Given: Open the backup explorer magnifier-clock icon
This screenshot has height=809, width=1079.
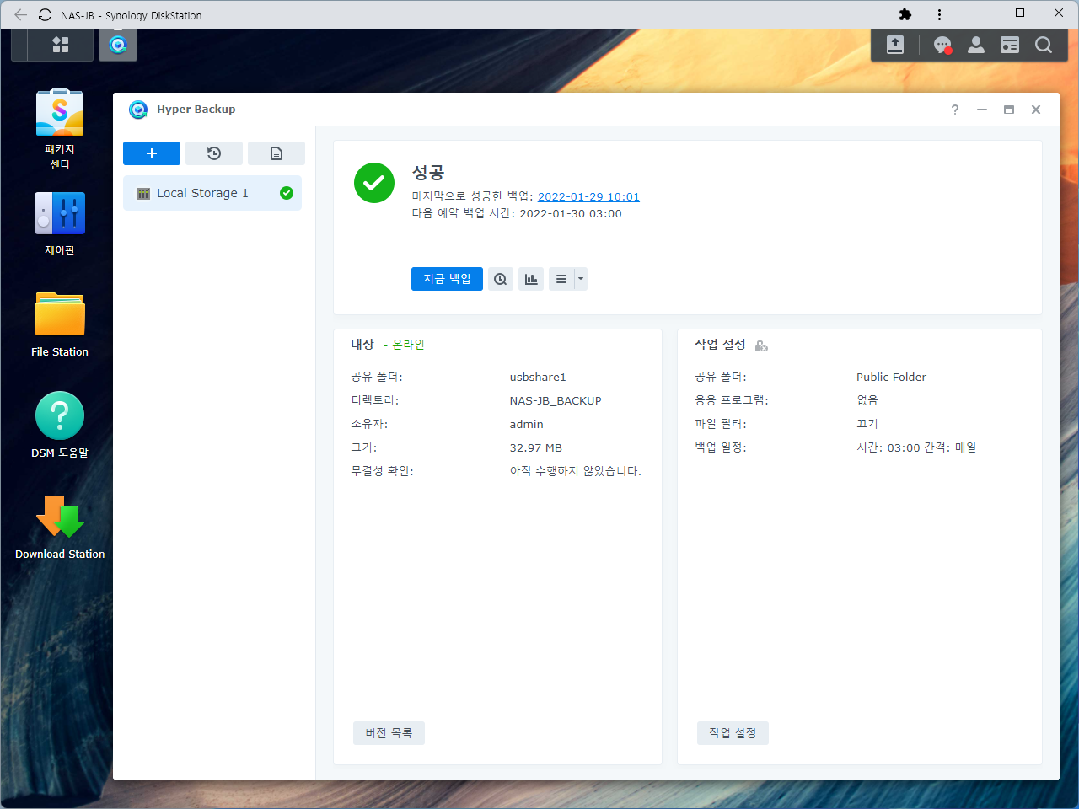Looking at the screenshot, I should pyautogui.click(x=501, y=279).
